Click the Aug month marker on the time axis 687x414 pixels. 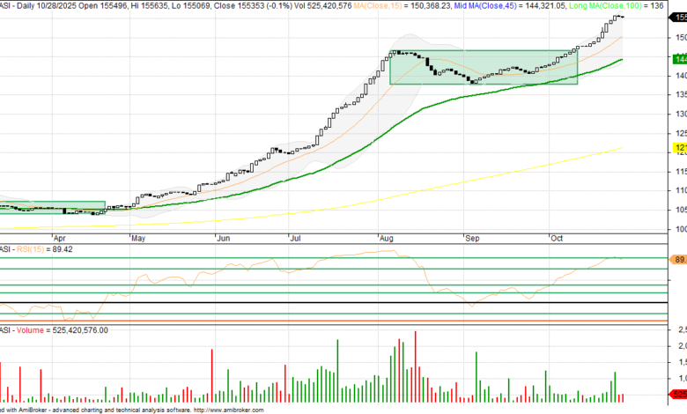coord(385,238)
